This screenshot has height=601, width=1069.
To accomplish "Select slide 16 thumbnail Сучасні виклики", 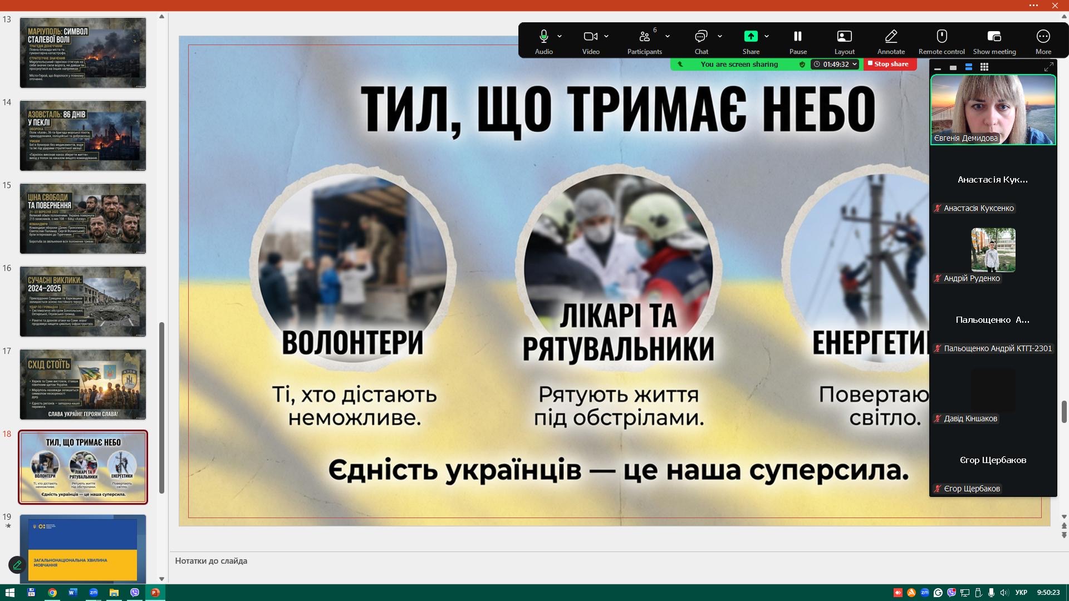I will point(83,301).
